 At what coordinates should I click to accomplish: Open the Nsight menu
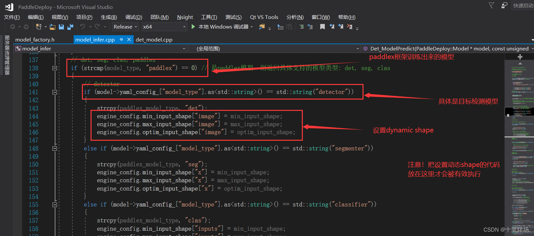[185, 17]
